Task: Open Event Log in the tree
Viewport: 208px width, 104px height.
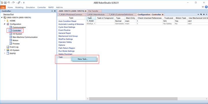Action: pyautogui.click(x=14, y=47)
